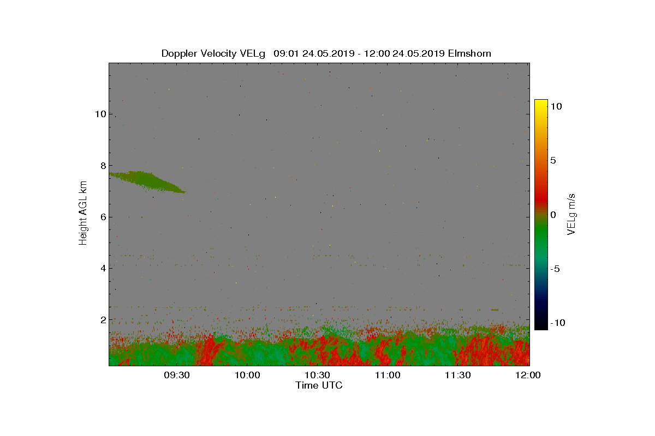Click the 11:00 time tick label
The width and height of the screenshot is (655, 436).
[x=388, y=375]
